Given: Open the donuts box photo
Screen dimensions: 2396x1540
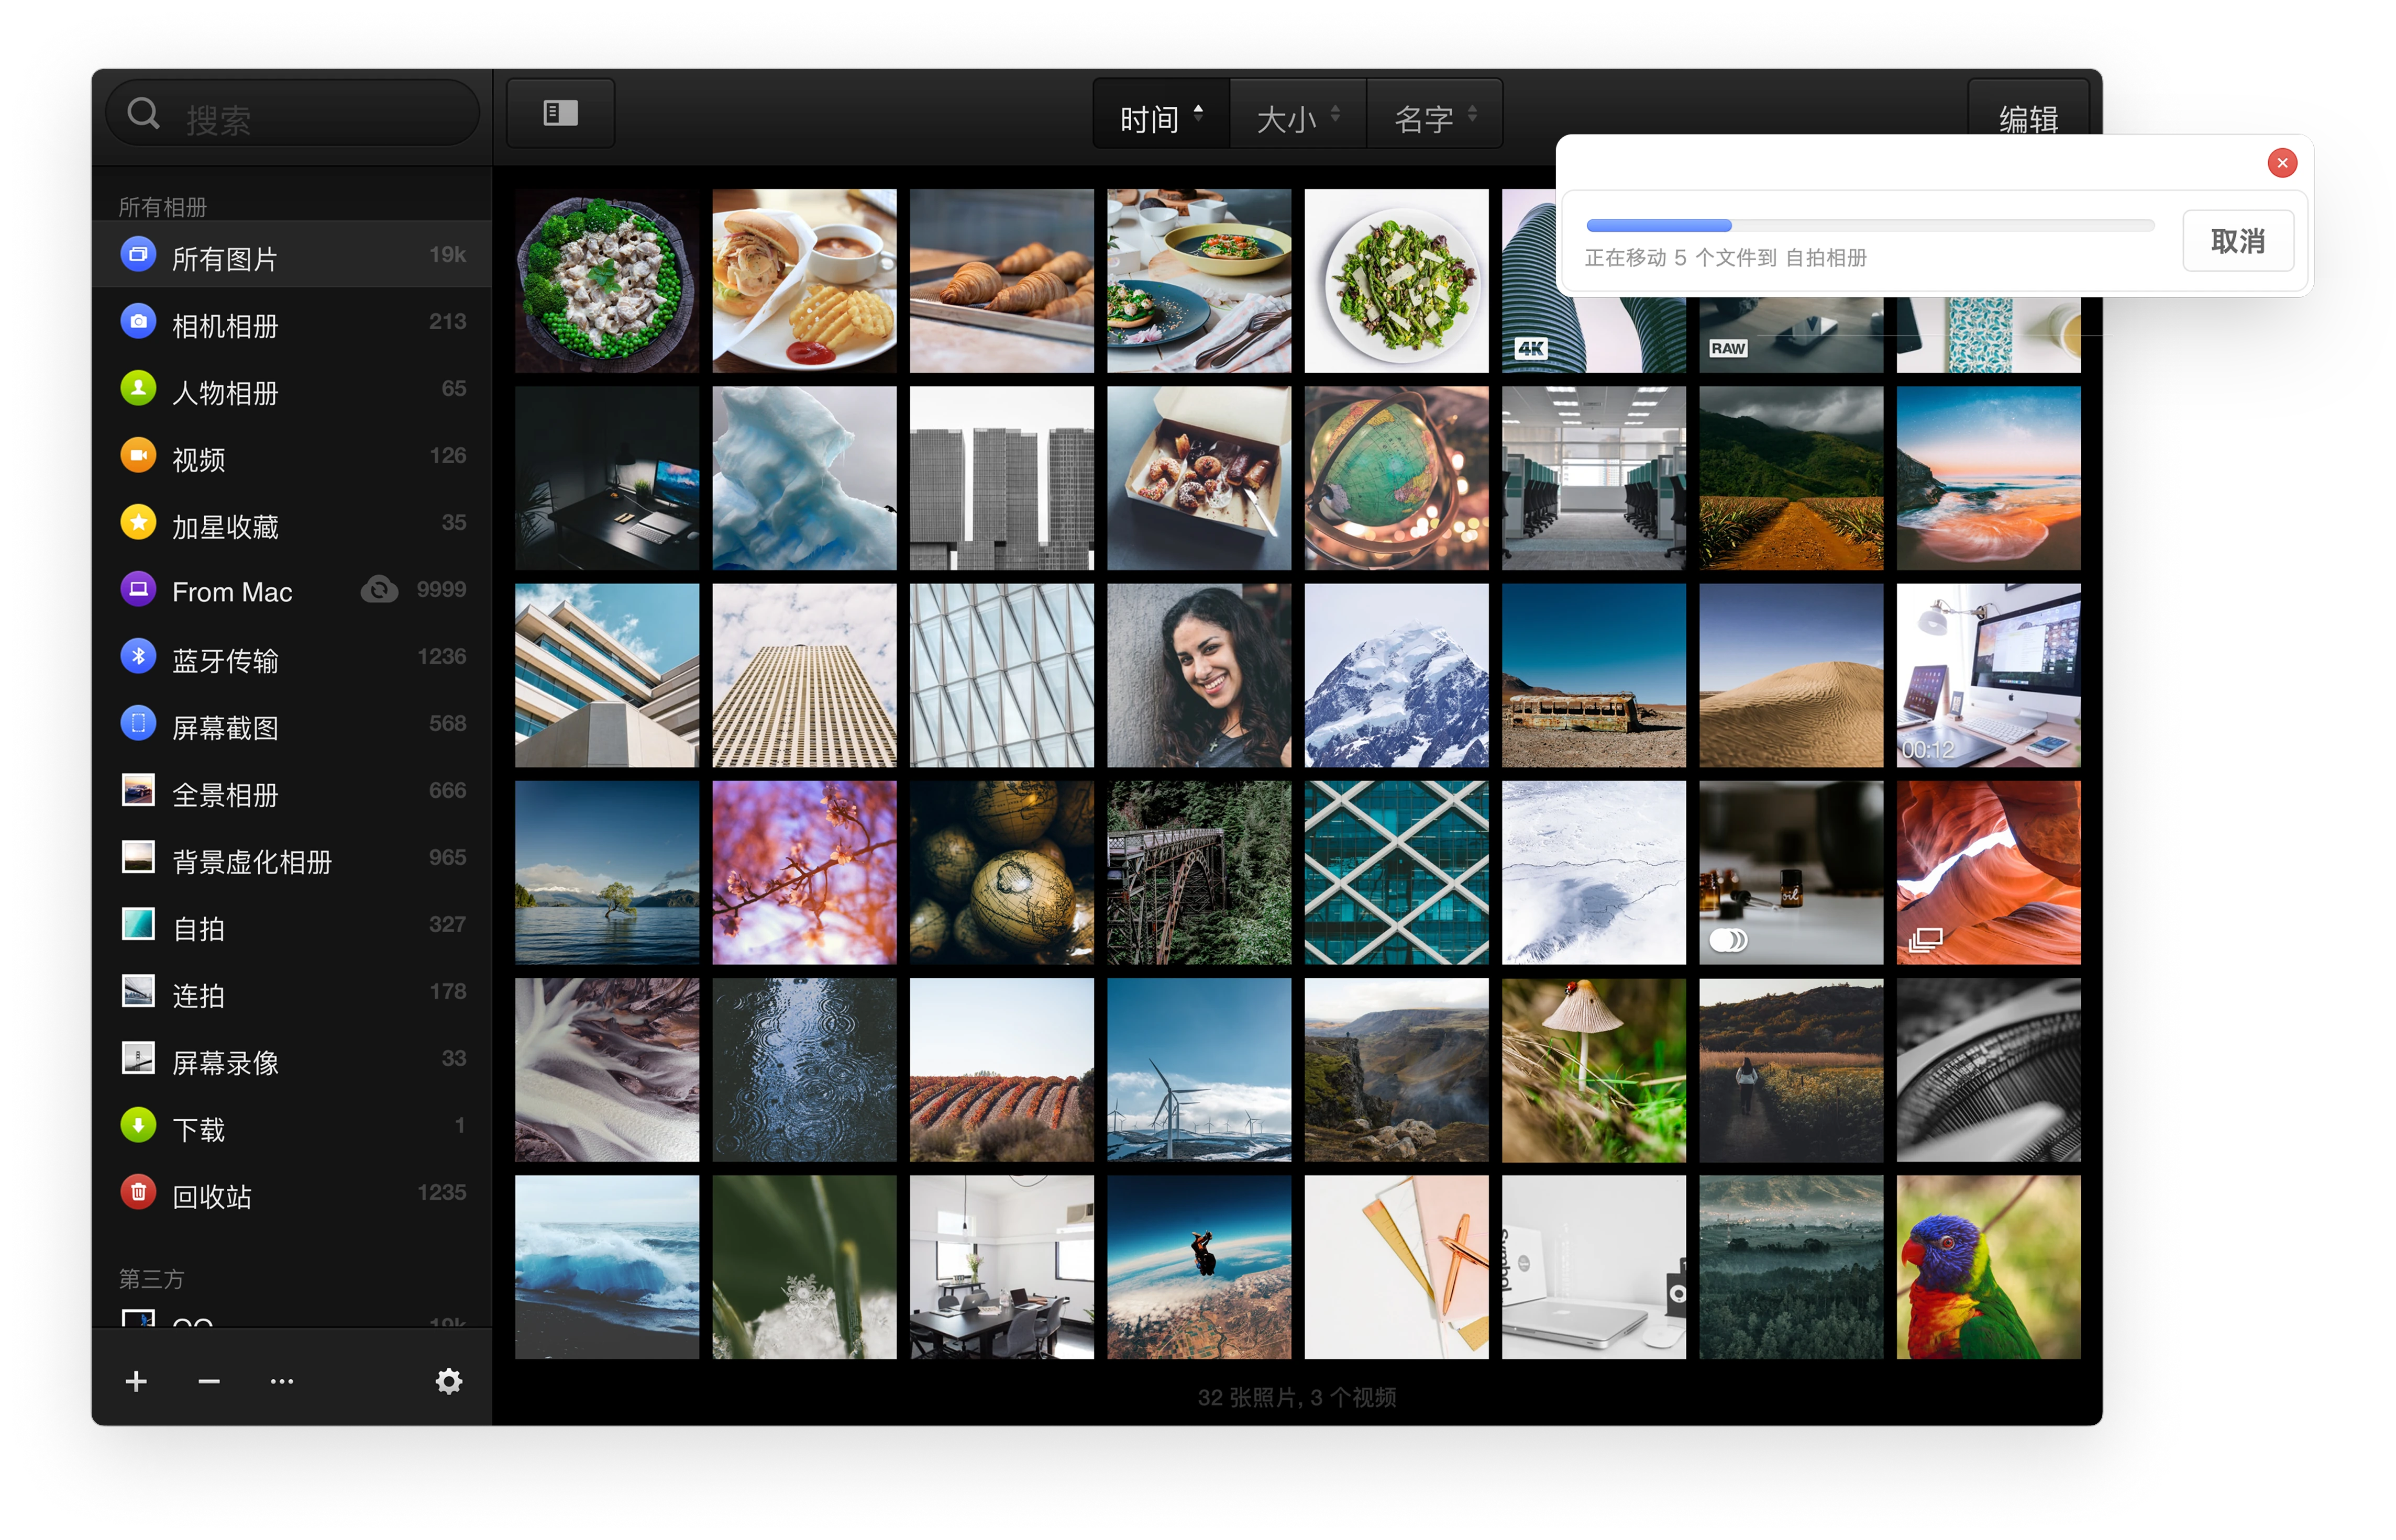Looking at the screenshot, I should tap(1198, 478).
